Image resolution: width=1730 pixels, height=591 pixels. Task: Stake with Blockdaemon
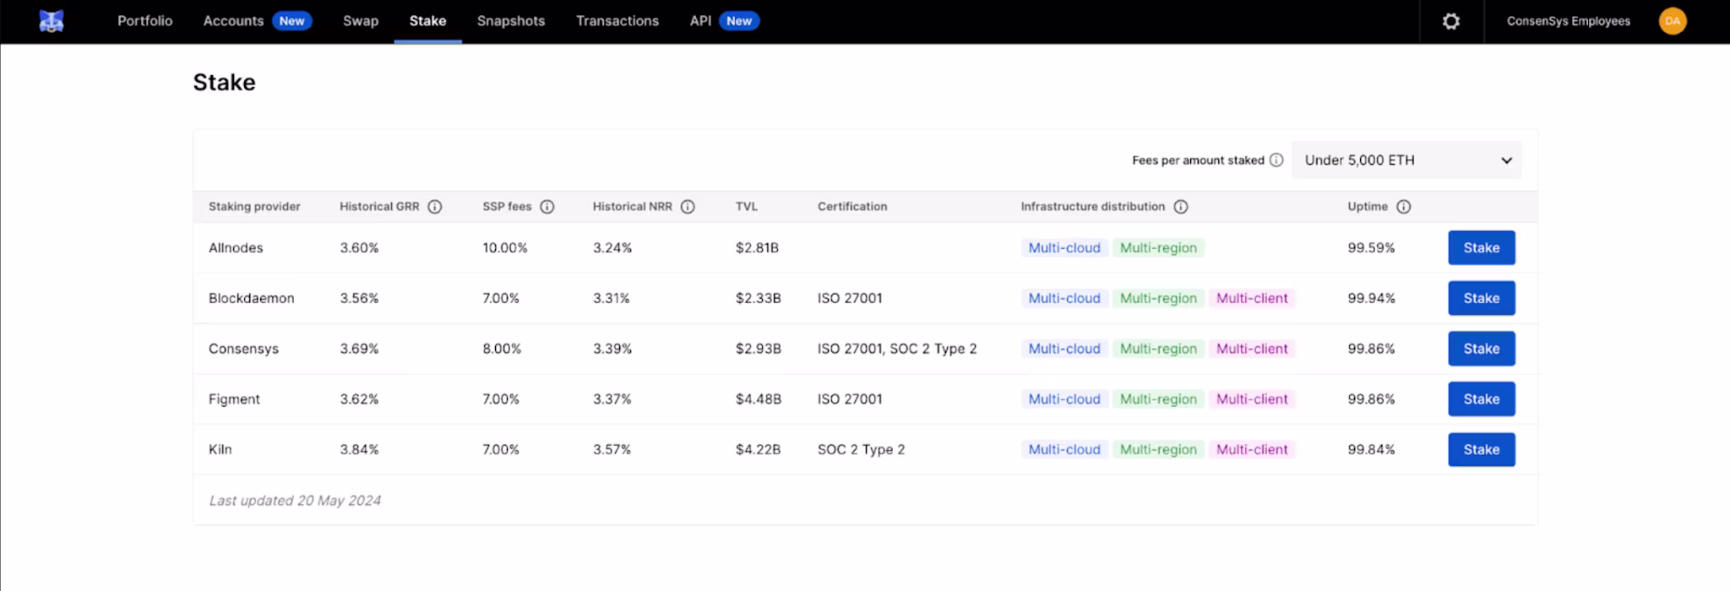(x=1482, y=298)
